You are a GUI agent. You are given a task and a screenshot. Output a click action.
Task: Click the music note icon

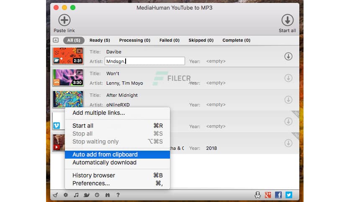tap(76, 195)
